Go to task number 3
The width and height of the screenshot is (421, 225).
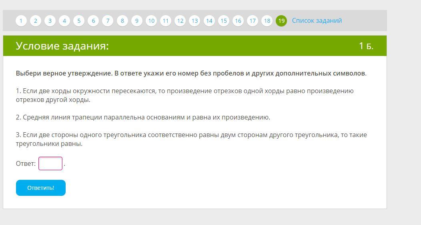click(x=50, y=21)
